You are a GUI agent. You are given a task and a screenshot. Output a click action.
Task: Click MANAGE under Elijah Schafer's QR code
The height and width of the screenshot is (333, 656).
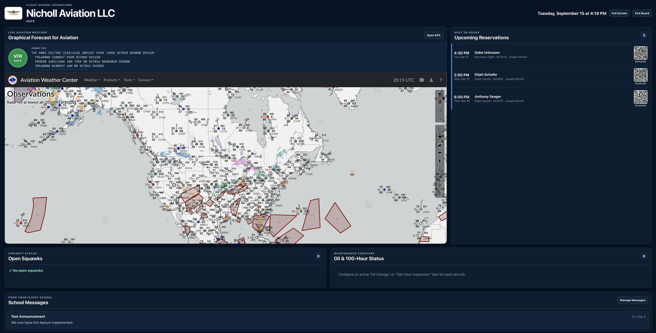tap(641, 84)
